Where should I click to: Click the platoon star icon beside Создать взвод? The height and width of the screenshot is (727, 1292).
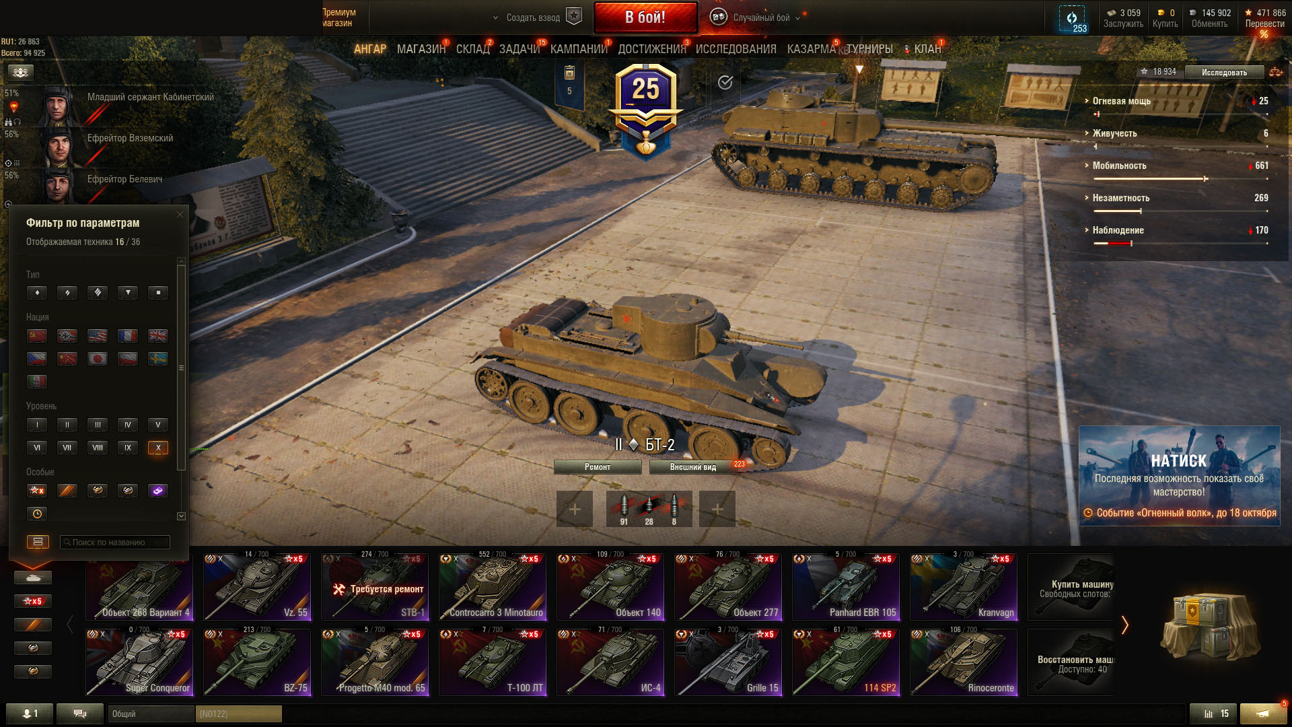[x=574, y=17]
